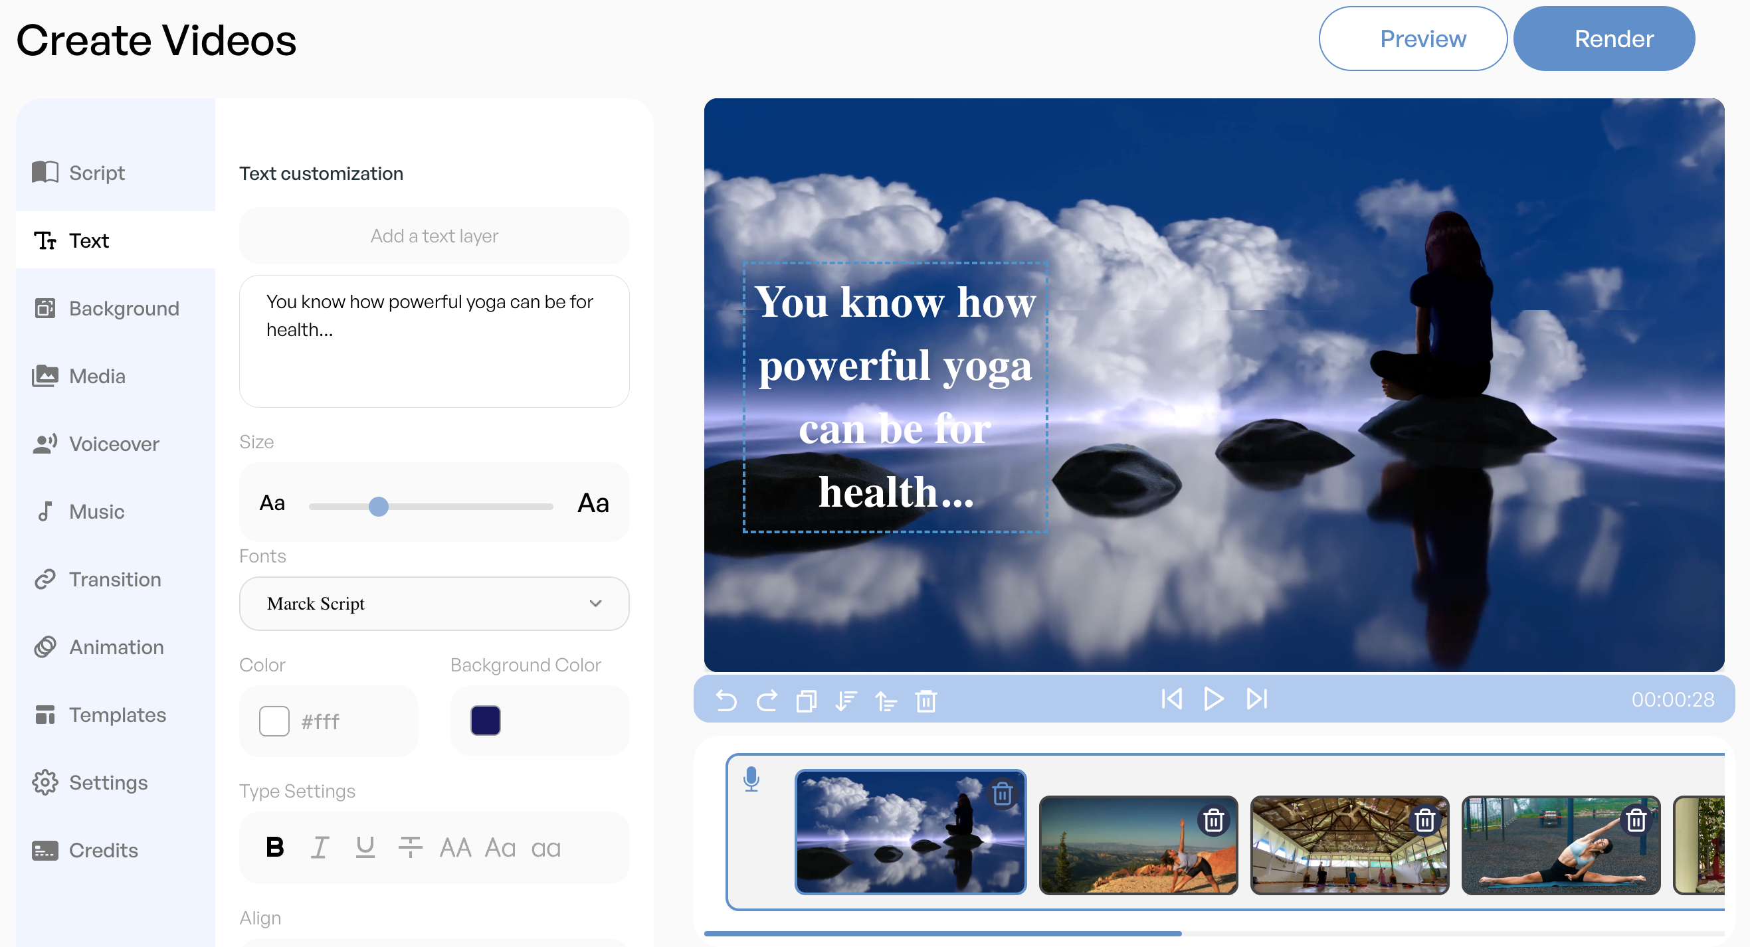1750x947 pixels.
Task: Open the Marck Script font dropdown
Action: click(434, 604)
